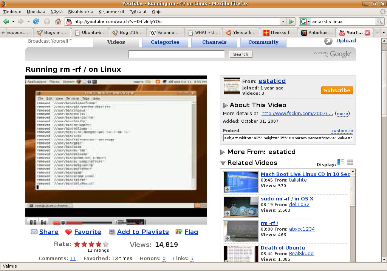
Task: Switch to the Valonno... Wikipedia tab
Action: pyautogui.click(x=166, y=32)
